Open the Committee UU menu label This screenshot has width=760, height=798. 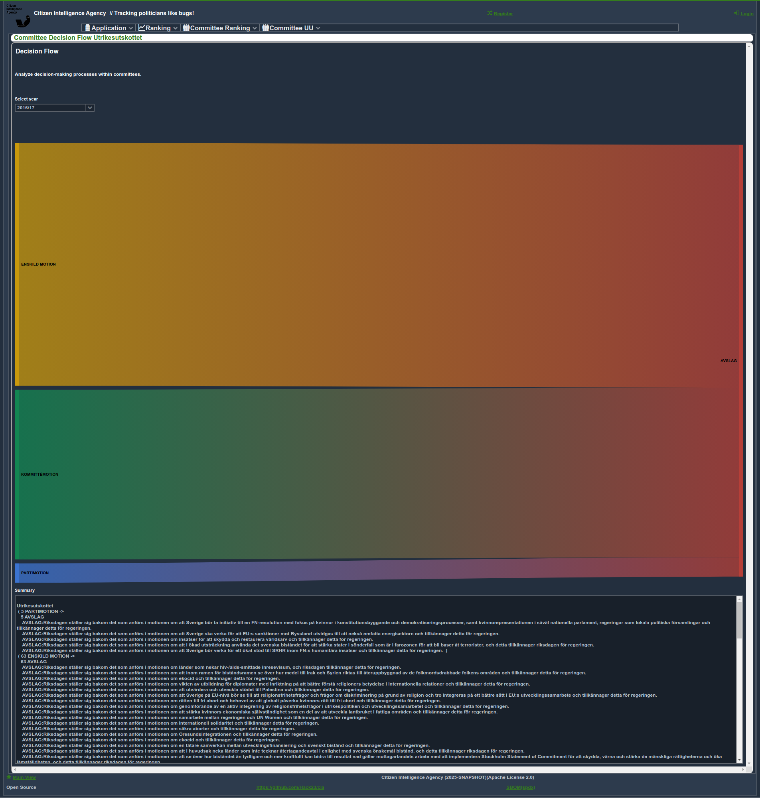coord(291,28)
